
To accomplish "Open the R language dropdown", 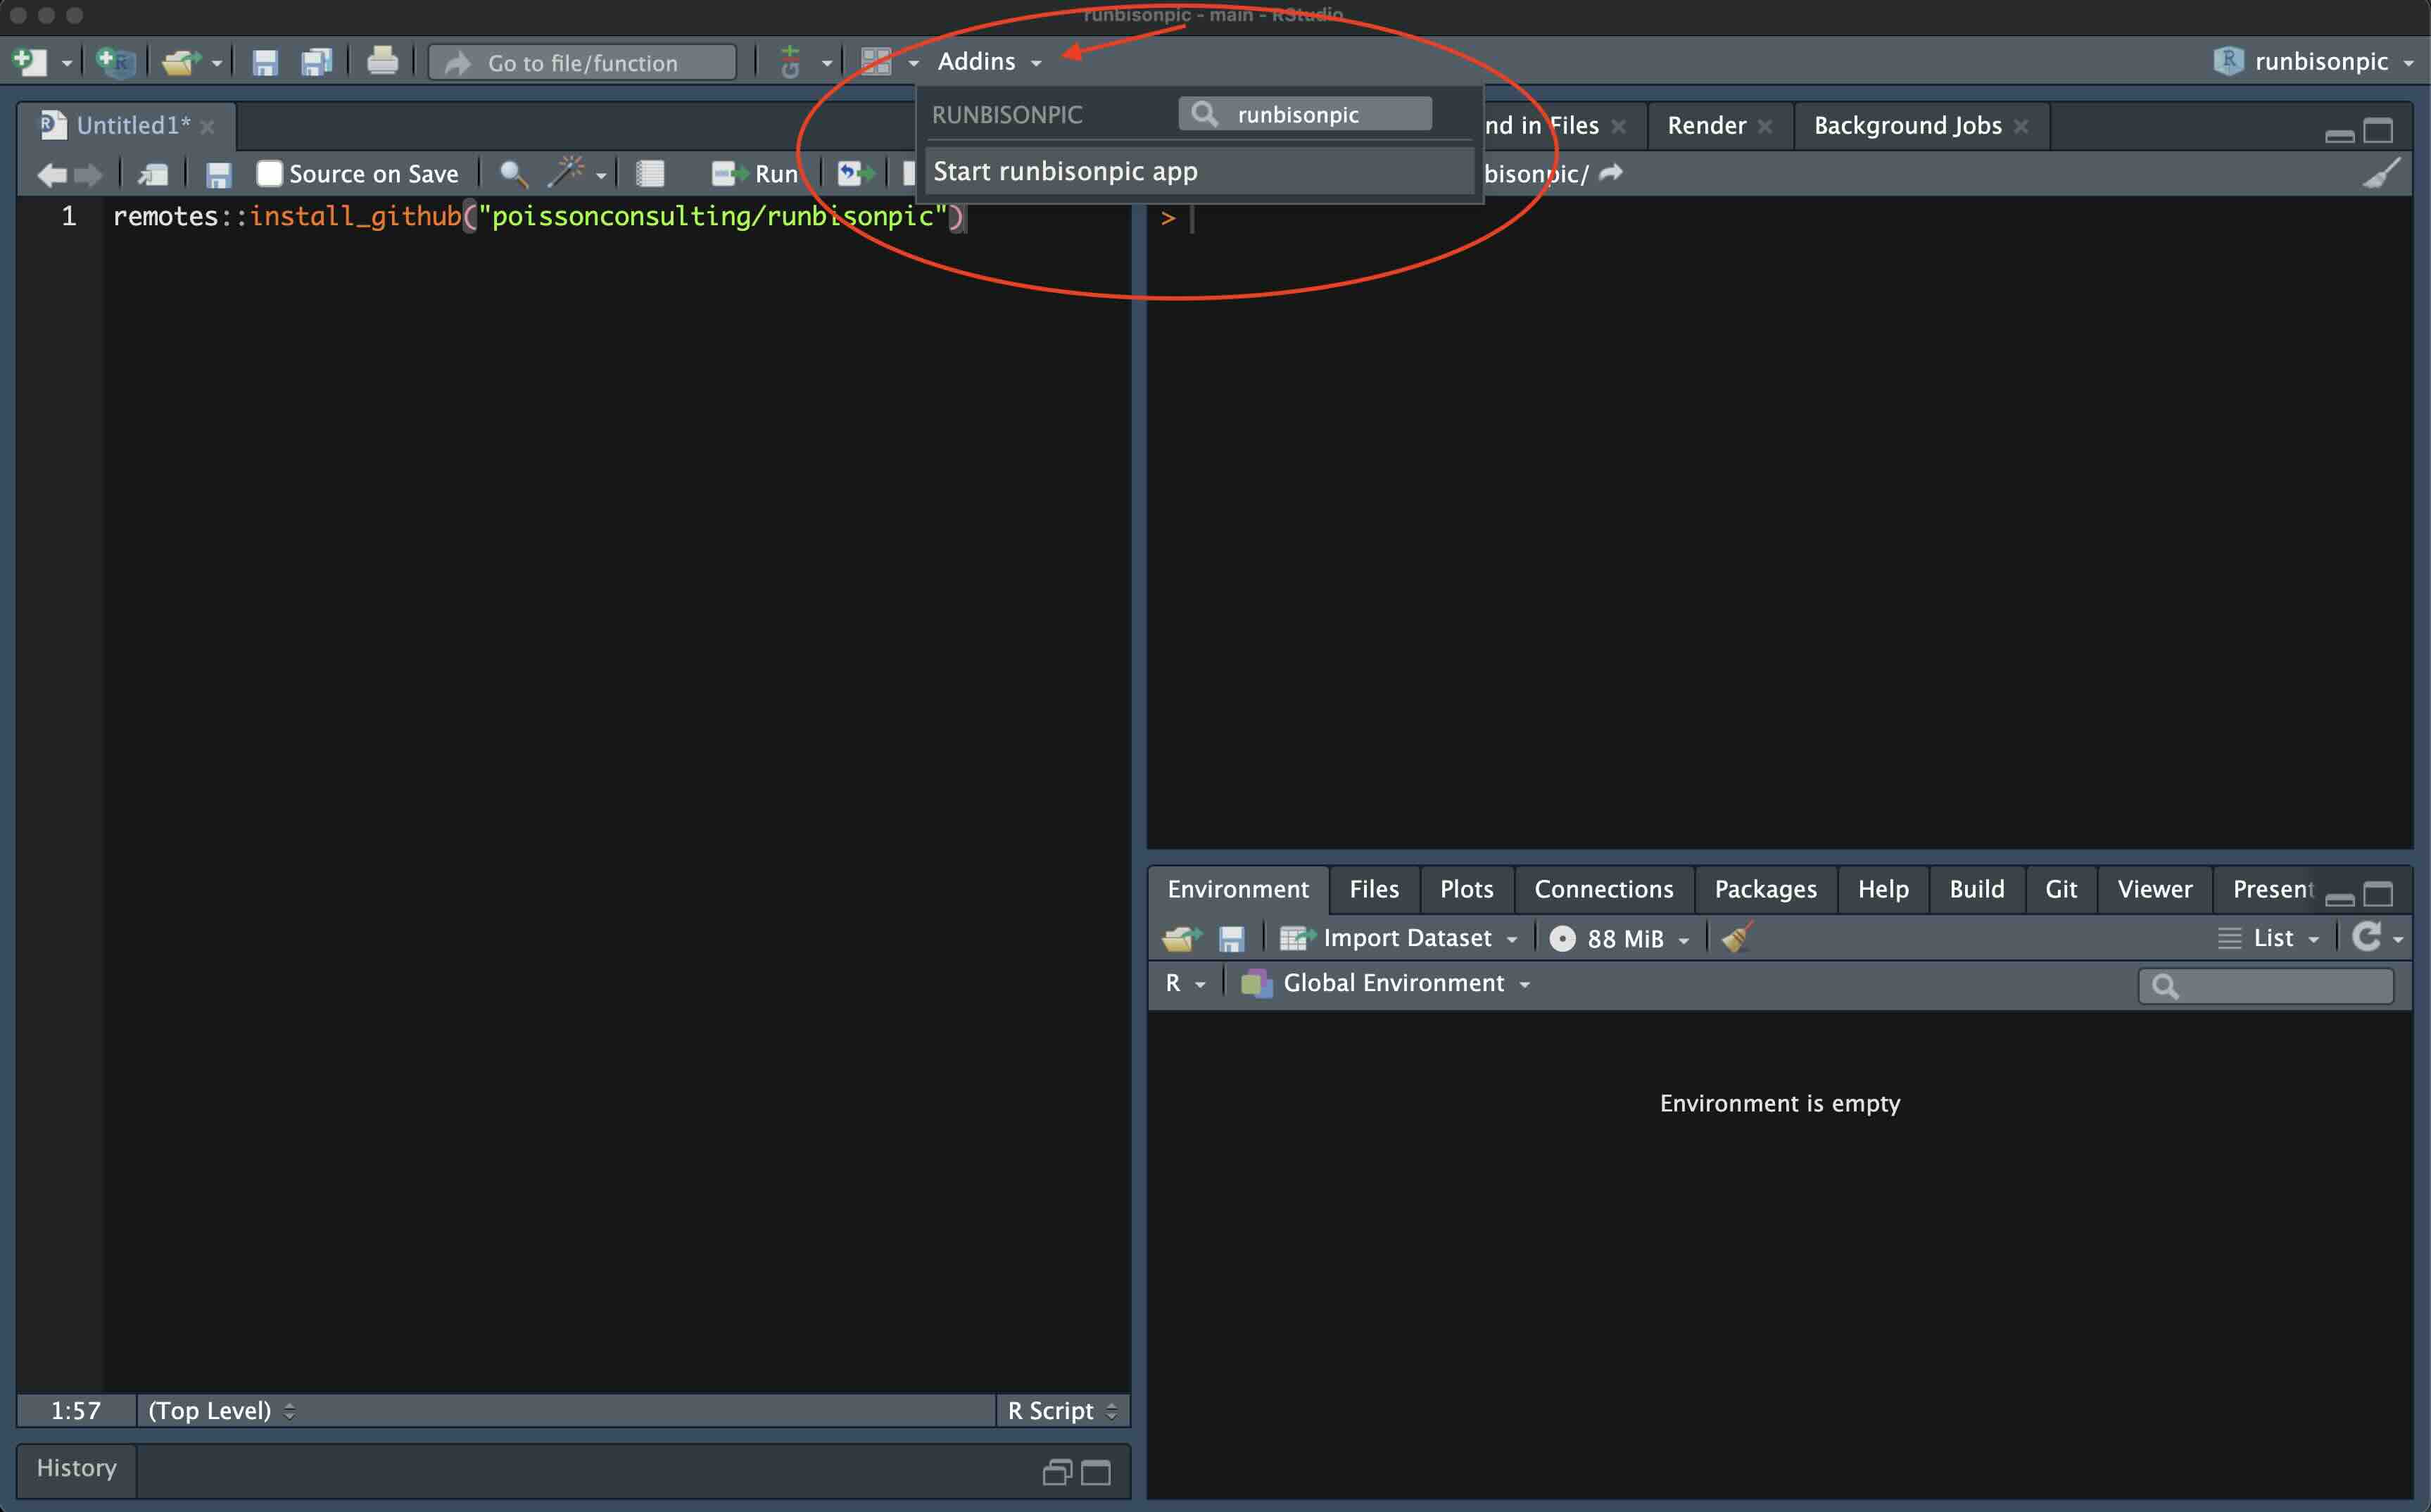I will coord(1185,983).
